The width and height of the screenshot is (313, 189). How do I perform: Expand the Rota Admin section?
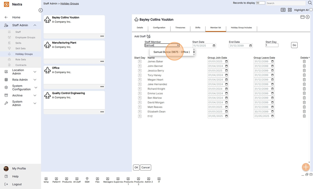tap(35, 80)
